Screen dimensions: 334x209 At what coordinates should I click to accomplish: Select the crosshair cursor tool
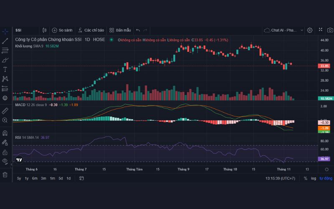5,31
